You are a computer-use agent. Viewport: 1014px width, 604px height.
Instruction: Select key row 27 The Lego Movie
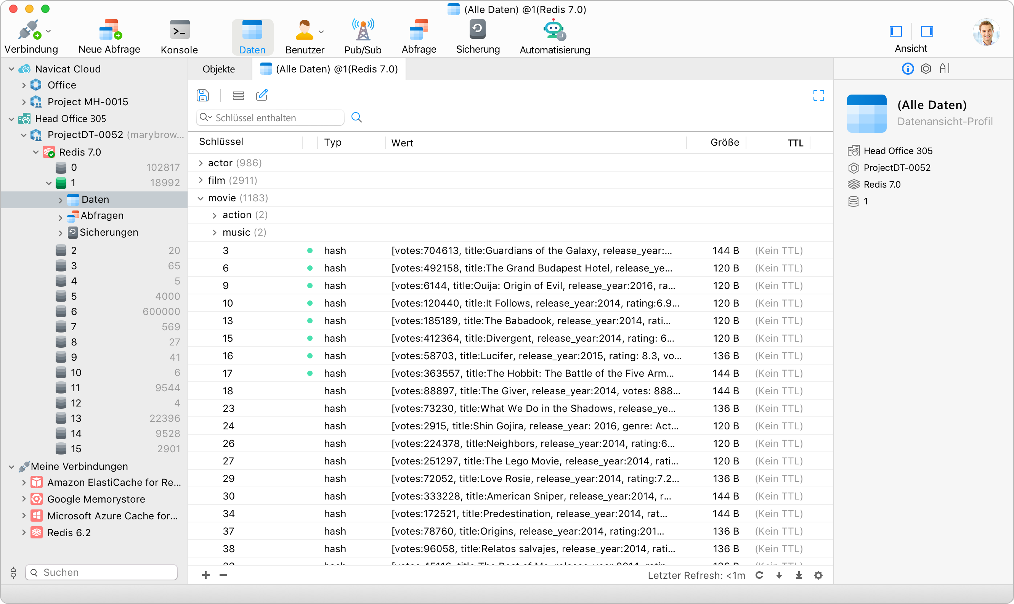(x=510, y=461)
